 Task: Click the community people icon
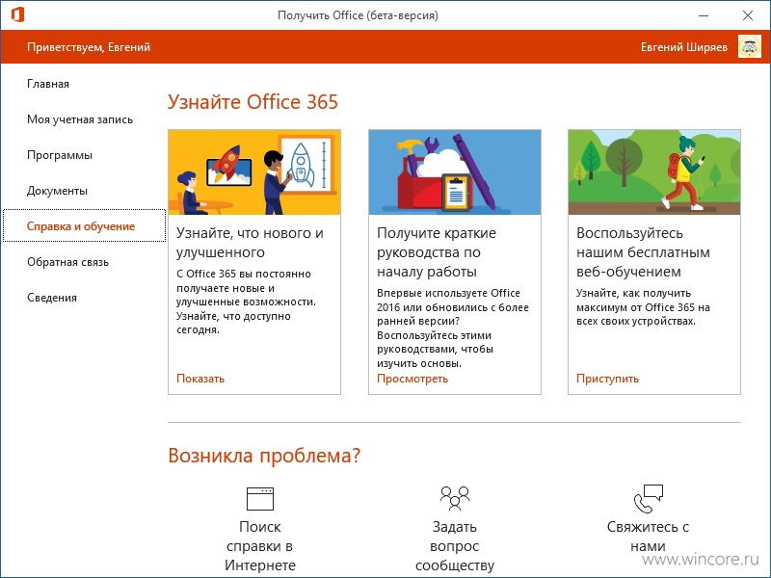454,499
